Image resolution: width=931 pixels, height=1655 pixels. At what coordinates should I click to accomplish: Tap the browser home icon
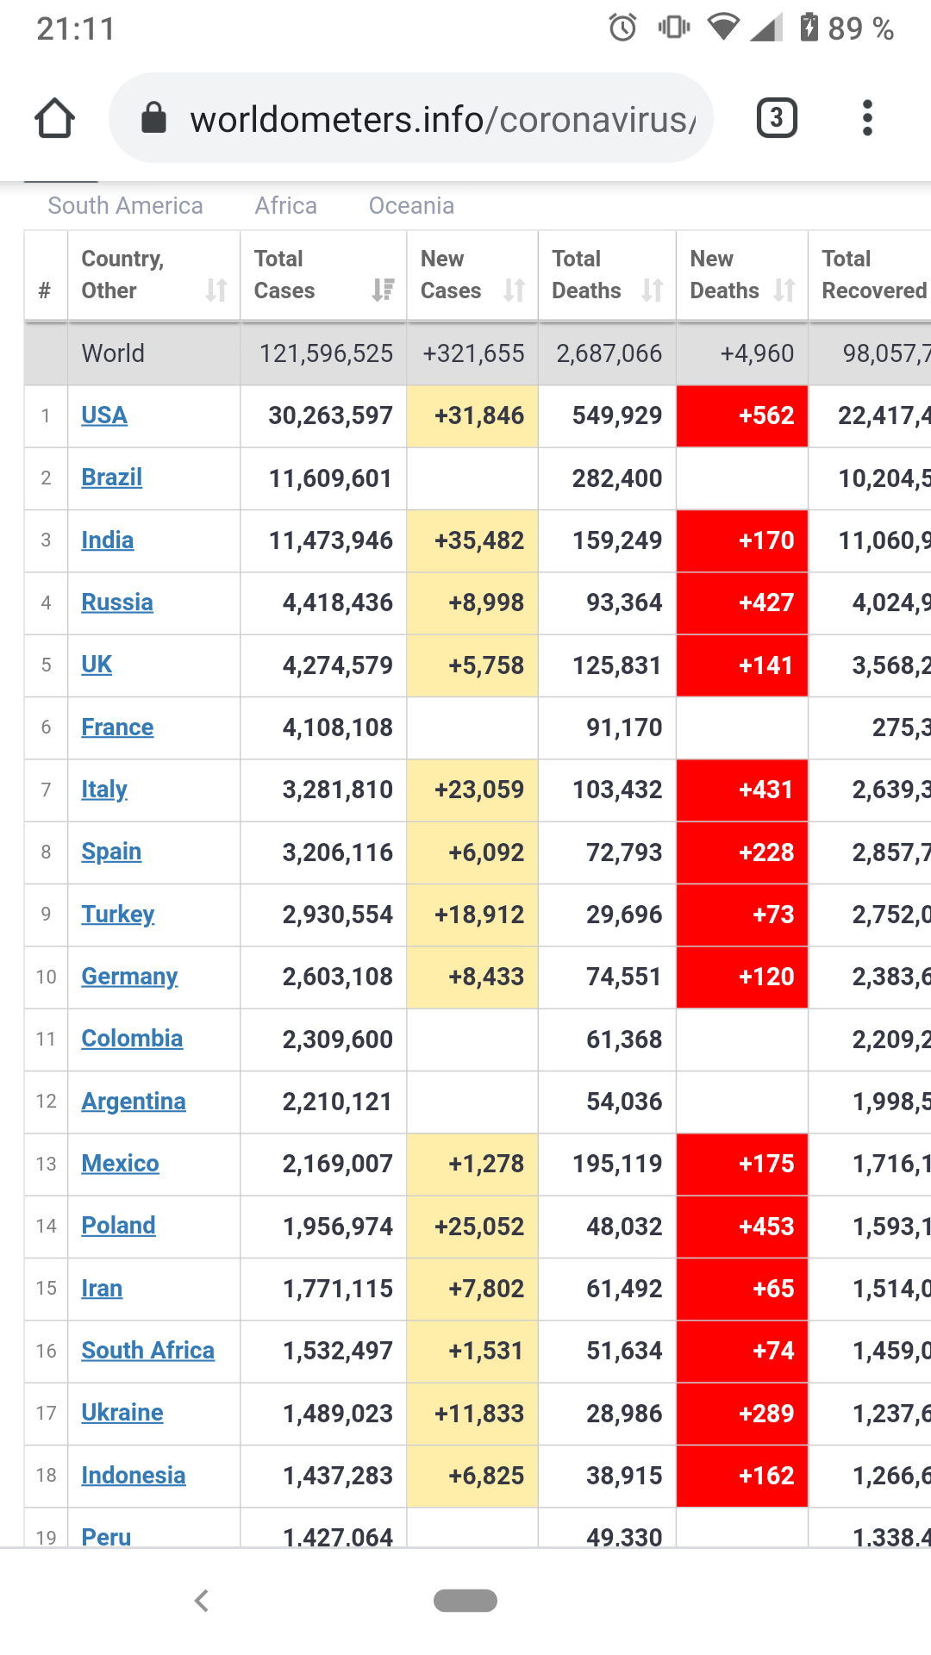[x=54, y=118]
